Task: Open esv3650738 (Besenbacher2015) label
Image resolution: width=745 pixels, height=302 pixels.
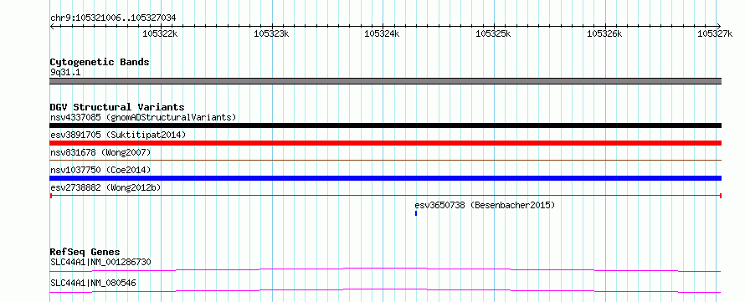Action: [485, 206]
